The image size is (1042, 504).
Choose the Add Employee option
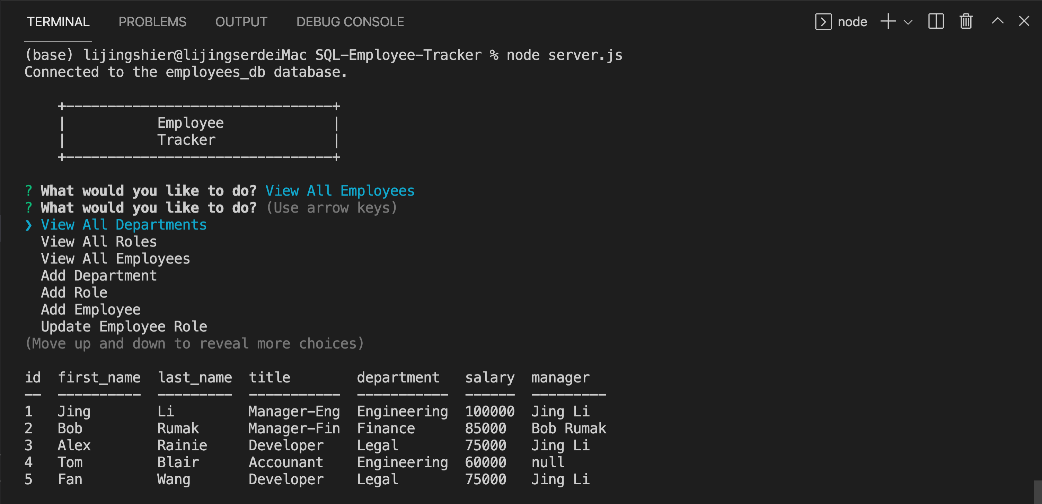click(x=91, y=309)
